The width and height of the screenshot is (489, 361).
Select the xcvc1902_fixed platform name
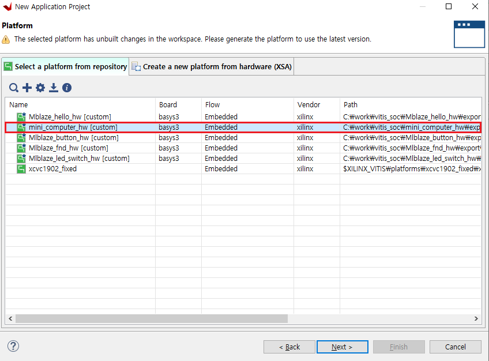pyautogui.click(x=52, y=169)
